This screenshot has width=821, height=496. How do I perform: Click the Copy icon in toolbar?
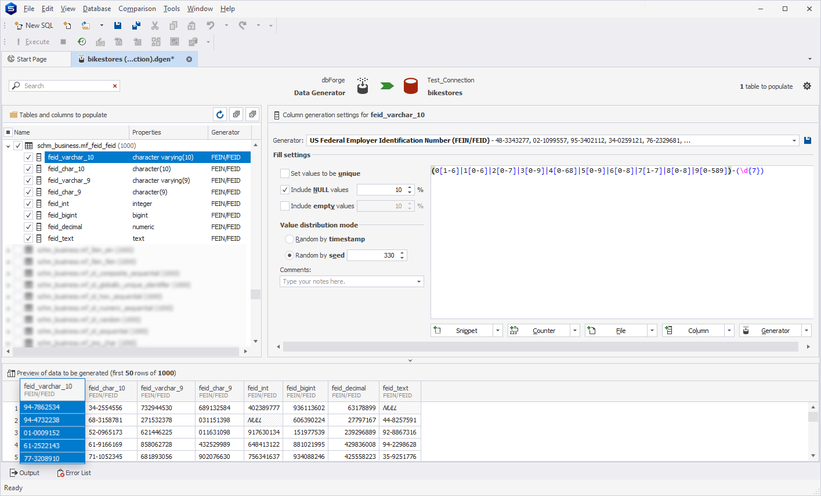click(x=173, y=26)
